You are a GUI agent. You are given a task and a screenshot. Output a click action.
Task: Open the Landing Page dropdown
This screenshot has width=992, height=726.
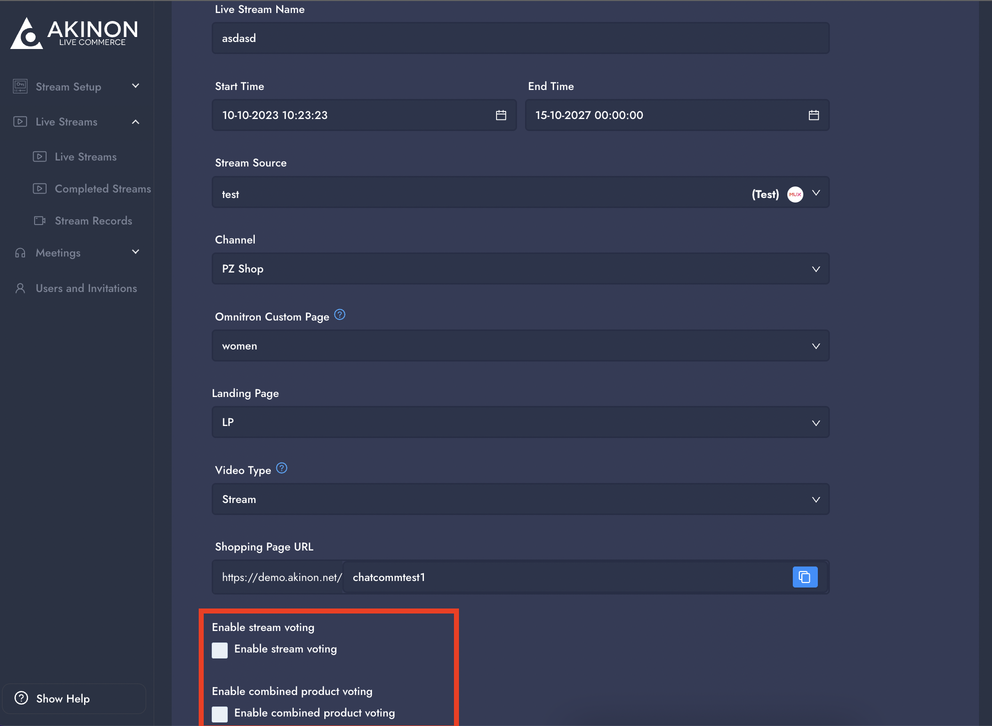(x=521, y=422)
